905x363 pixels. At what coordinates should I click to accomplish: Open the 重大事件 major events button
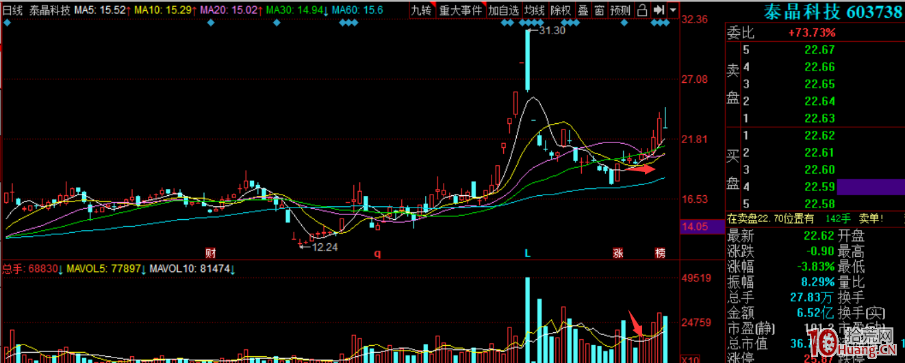point(461,10)
